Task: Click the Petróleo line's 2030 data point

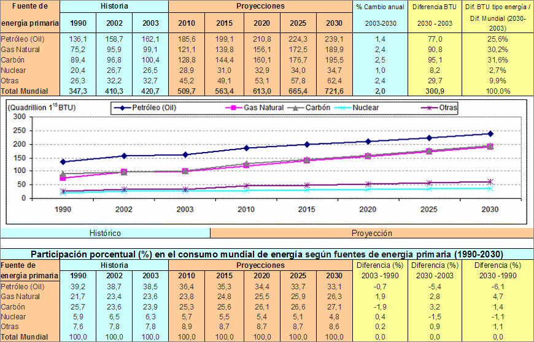Action: coord(490,134)
